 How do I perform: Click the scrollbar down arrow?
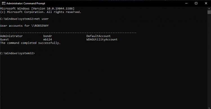[x=209, y=108]
